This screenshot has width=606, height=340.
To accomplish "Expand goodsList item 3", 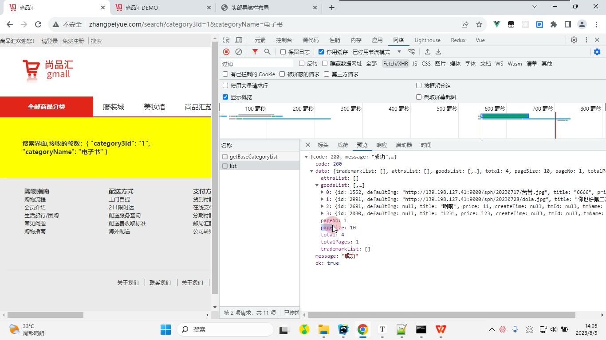I will [x=322, y=213].
